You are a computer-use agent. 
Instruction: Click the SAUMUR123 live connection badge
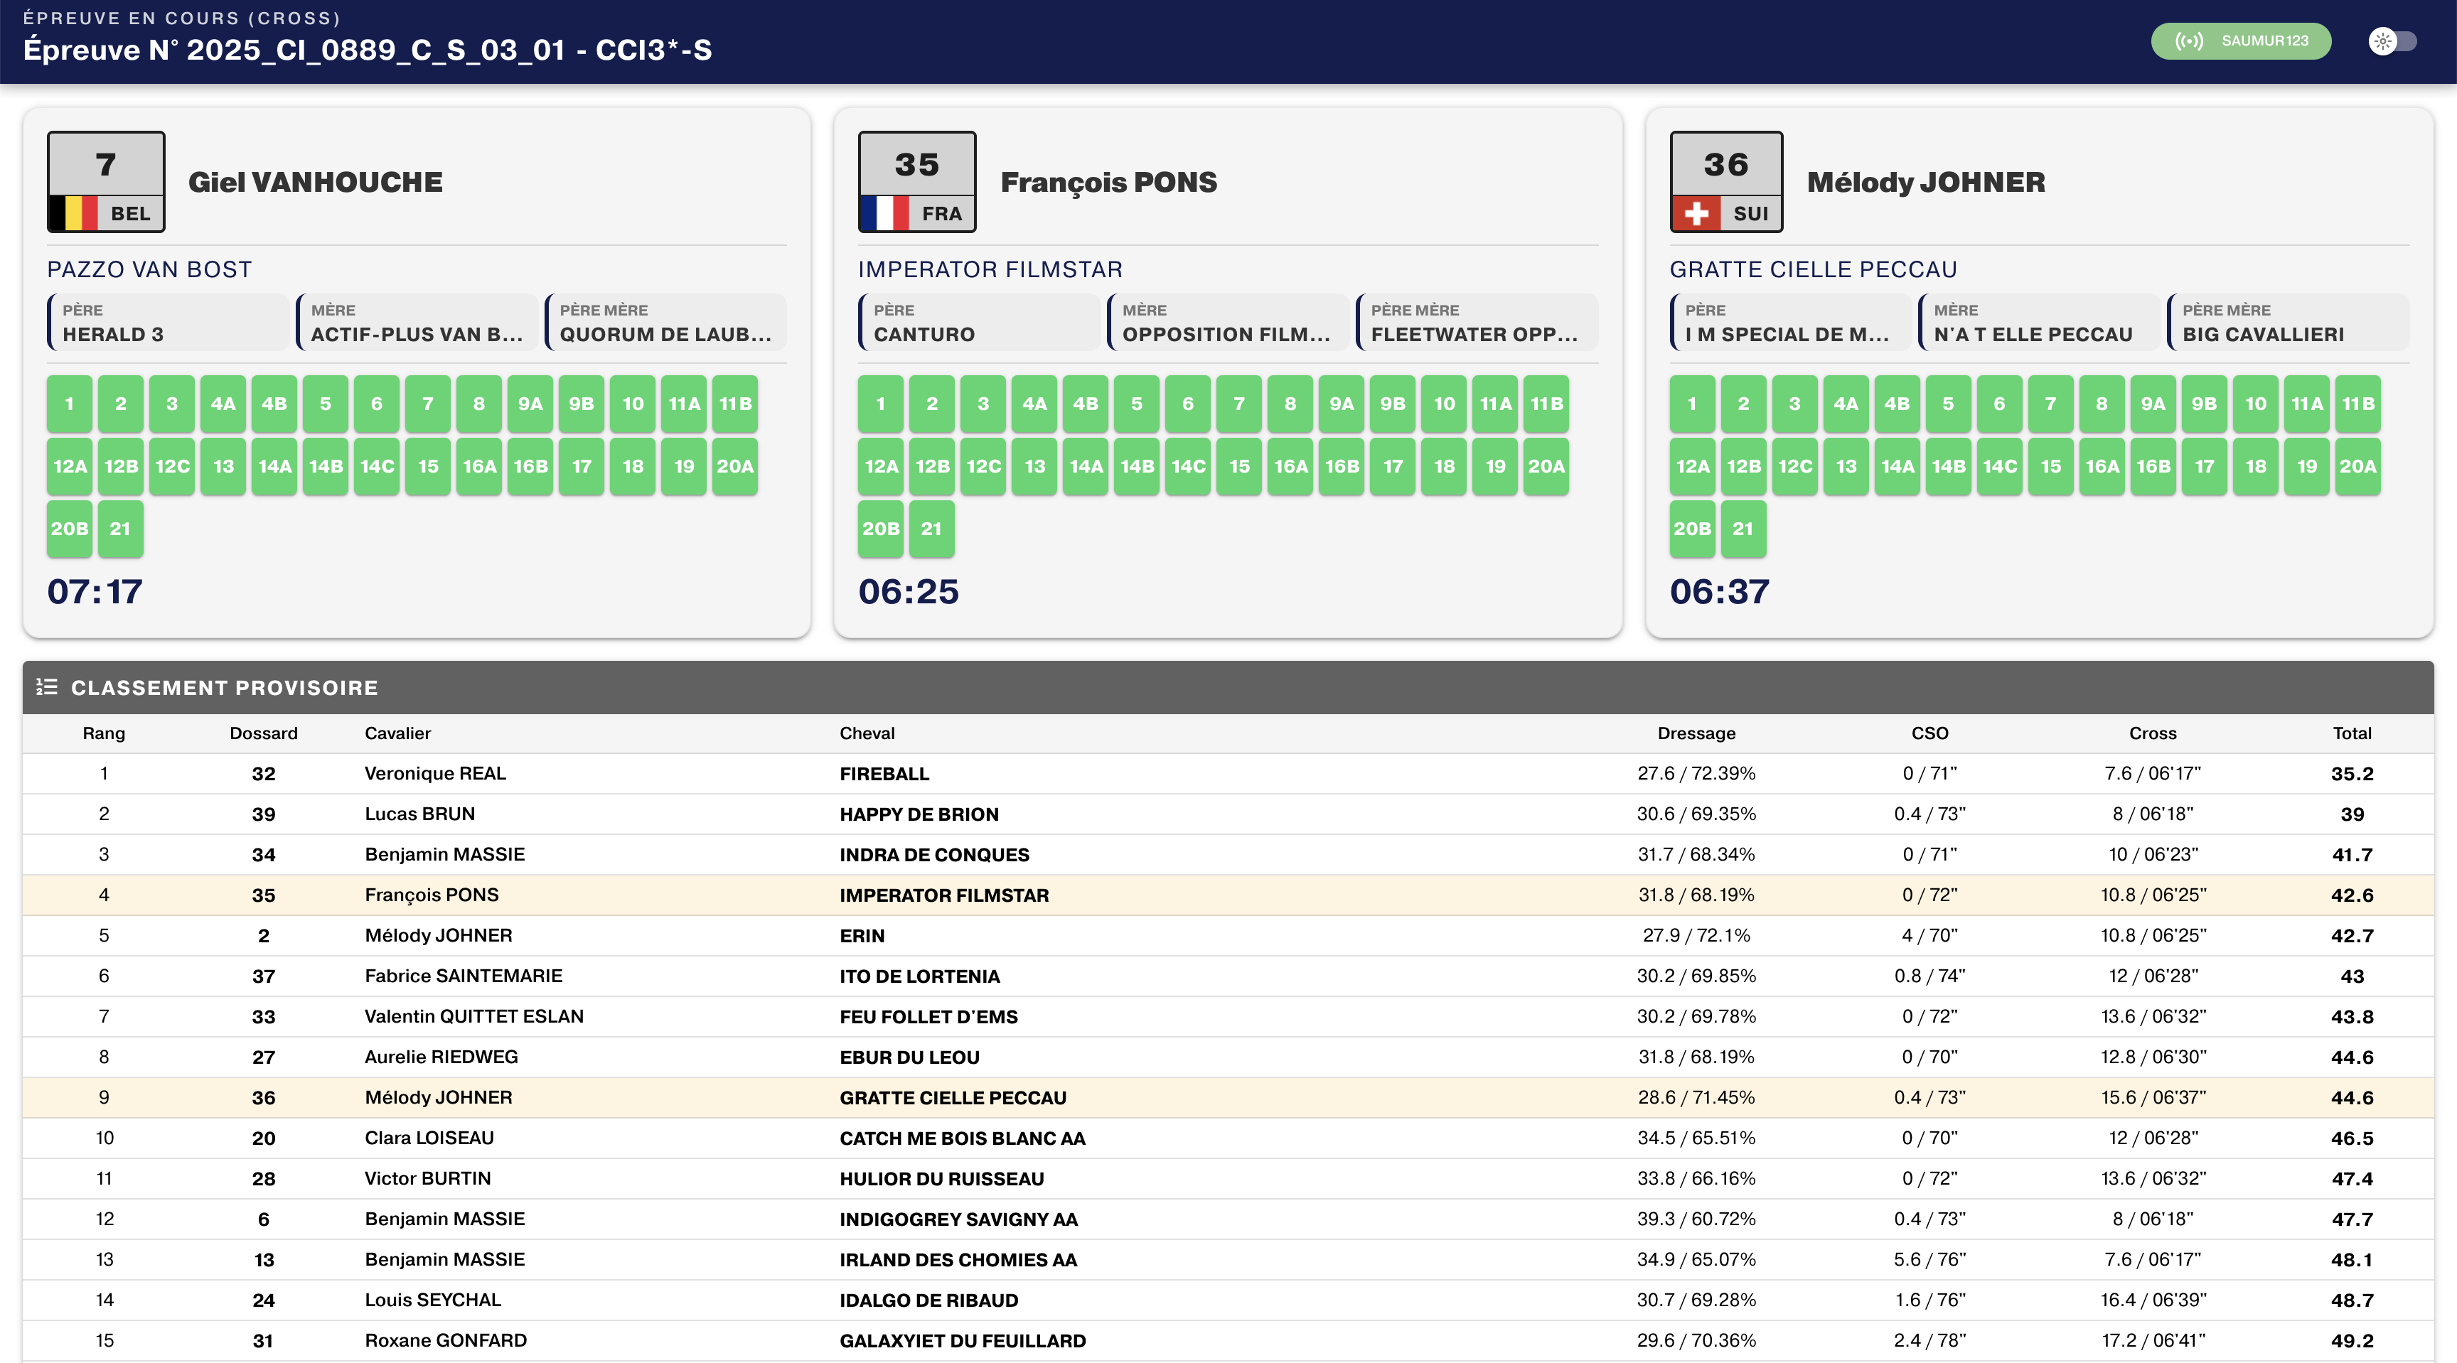[2240, 41]
